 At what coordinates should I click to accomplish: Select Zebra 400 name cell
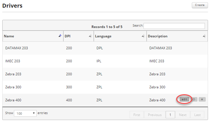click(x=13, y=100)
